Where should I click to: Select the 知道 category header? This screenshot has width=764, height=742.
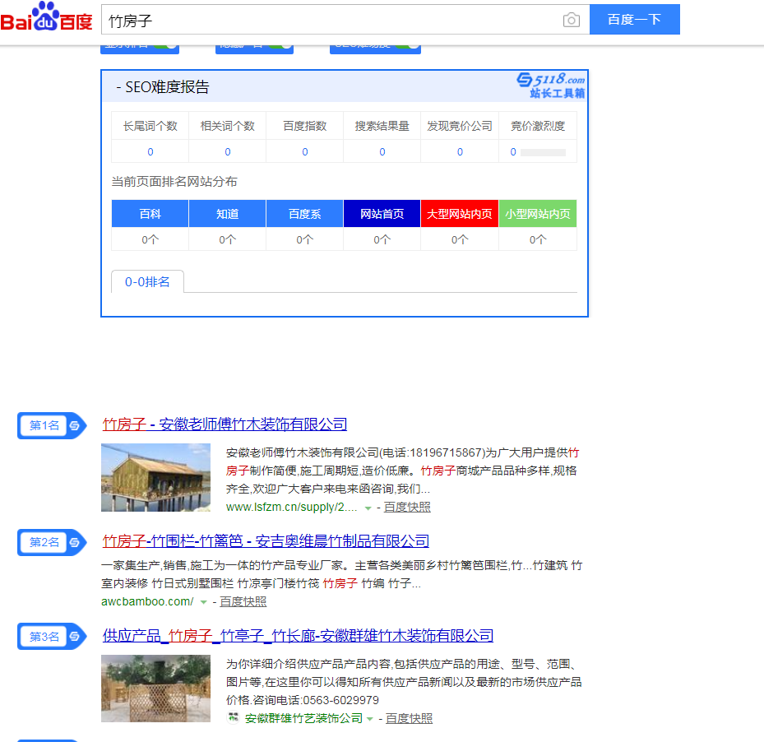coord(228,214)
